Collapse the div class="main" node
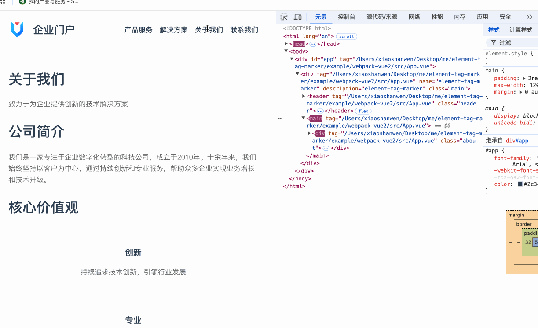538x328 pixels. click(x=297, y=74)
